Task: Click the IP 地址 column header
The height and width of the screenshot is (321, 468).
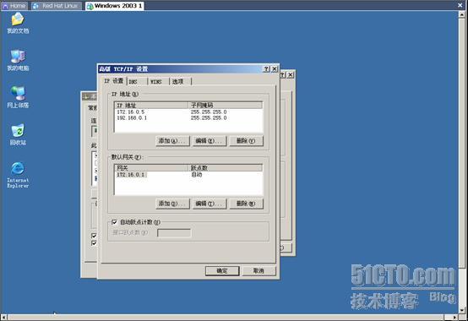Action: tap(151, 106)
